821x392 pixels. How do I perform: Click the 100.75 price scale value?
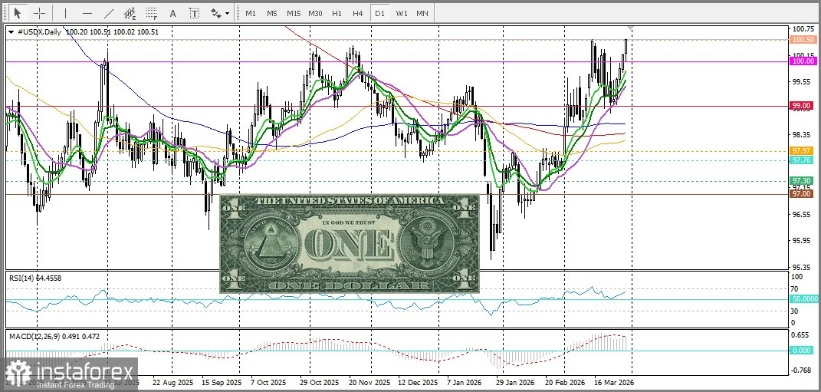pos(802,29)
